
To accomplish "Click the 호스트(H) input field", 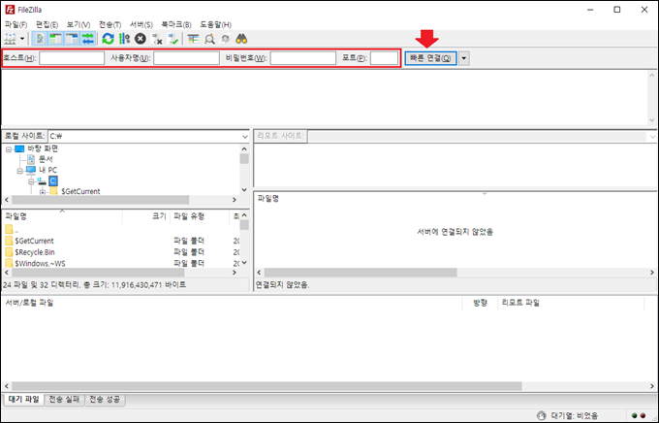I will click(x=72, y=58).
